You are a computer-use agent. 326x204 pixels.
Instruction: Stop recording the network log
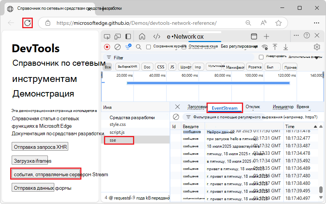tap(107, 47)
